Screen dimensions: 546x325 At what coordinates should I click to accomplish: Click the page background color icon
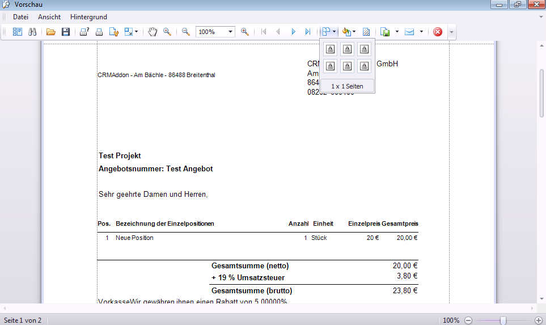click(x=346, y=32)
